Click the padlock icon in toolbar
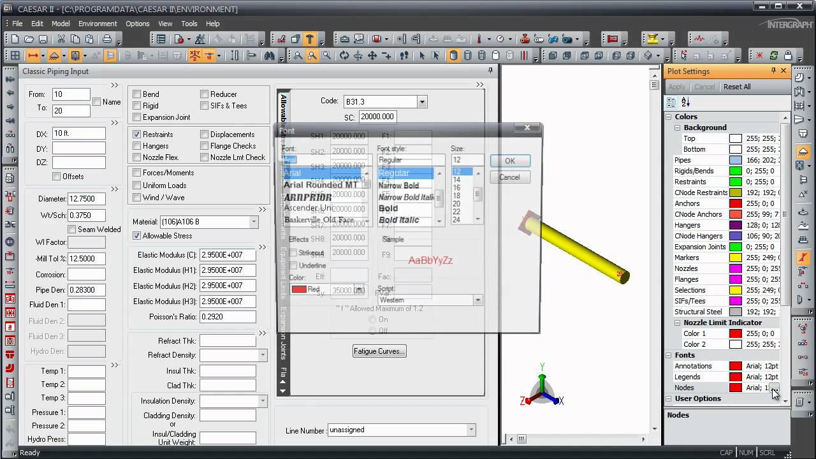 click(787, 55)
